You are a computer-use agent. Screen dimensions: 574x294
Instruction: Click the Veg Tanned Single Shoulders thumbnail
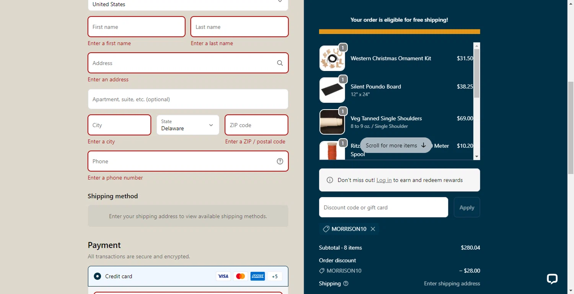pos(332,122)
